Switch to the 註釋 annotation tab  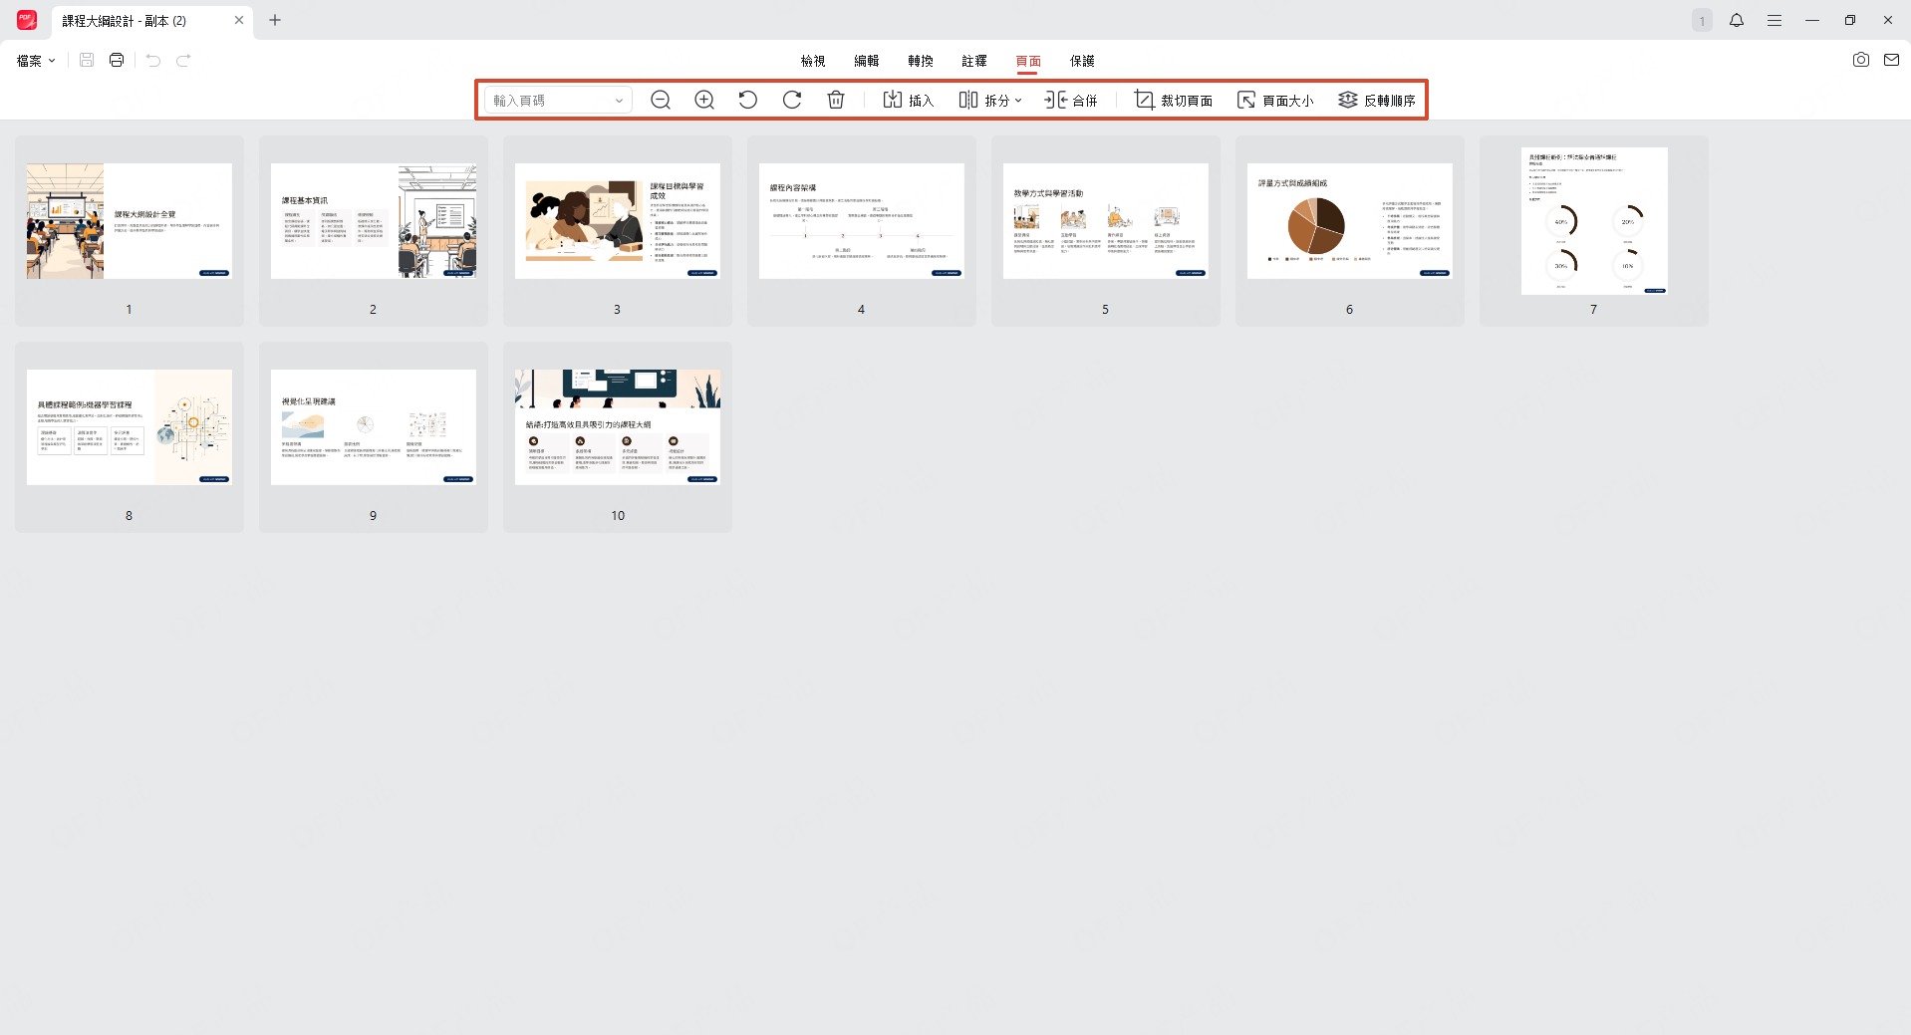point(973,61)
